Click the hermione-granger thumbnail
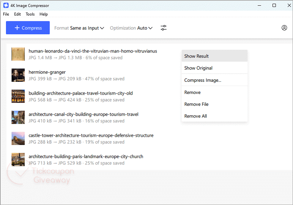 18,75
